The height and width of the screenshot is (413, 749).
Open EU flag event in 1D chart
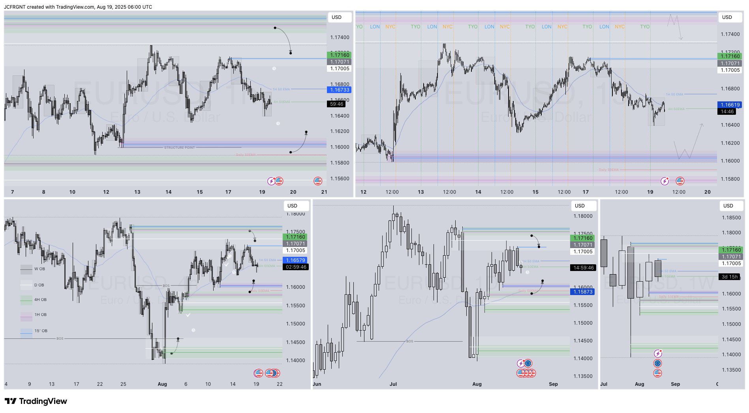(528, 363)
